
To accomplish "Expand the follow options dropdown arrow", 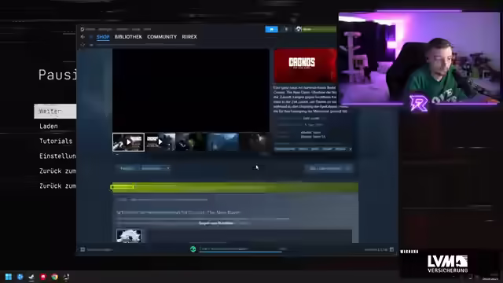I will point(167,168).
